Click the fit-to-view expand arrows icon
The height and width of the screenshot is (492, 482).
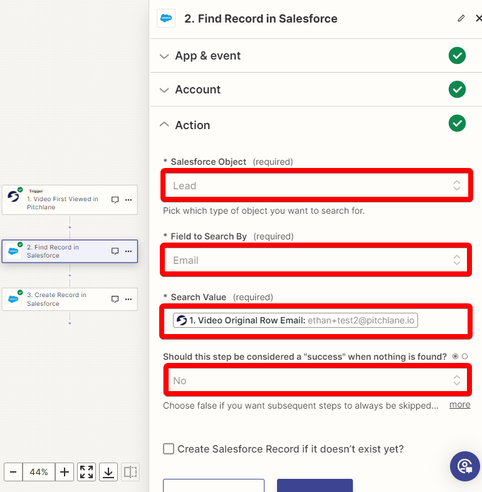point(86,472)
